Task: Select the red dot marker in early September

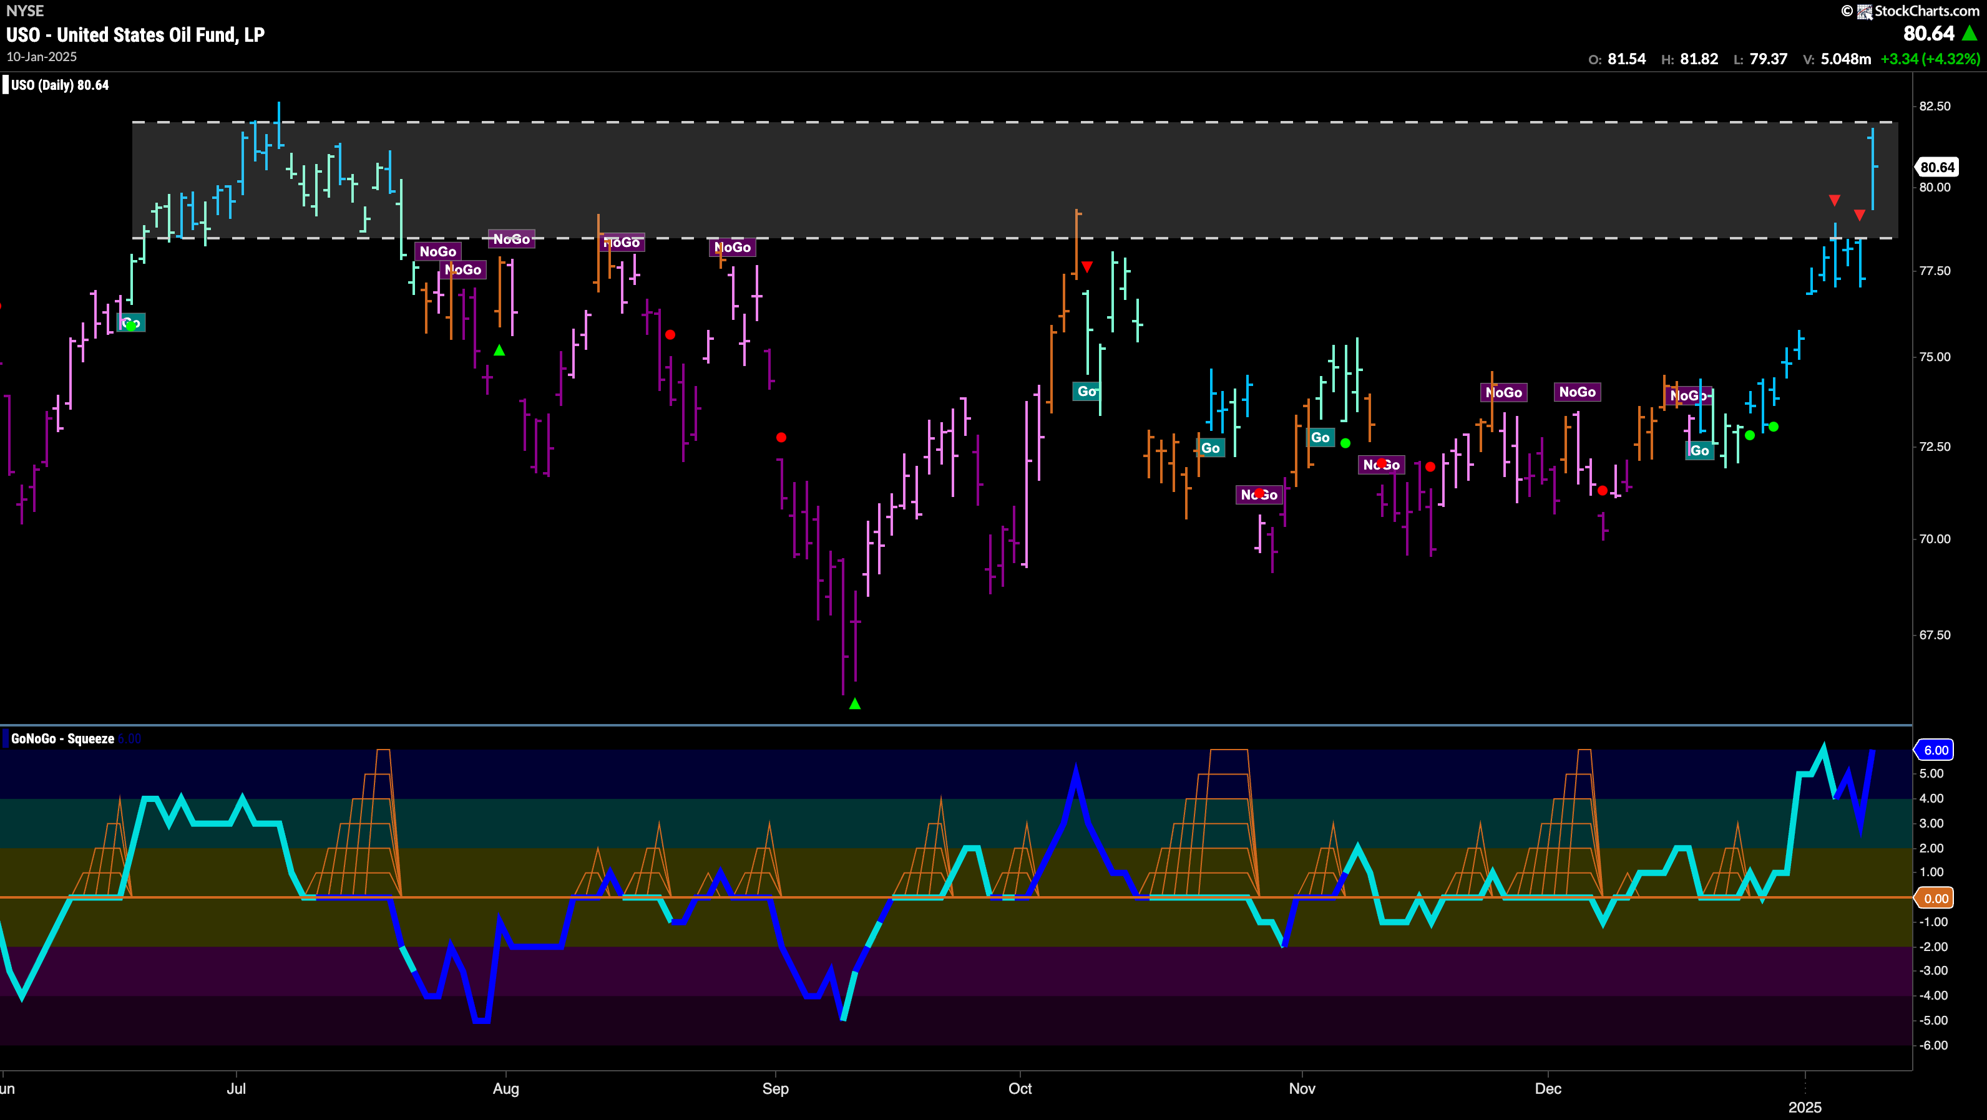Action: pos(781,438)
